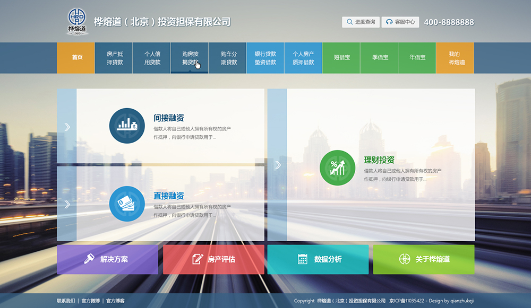Screen dimensions: 531x308
Task: Open 数据分析 tile with the calendar icon
Action: tap(318, 259)
